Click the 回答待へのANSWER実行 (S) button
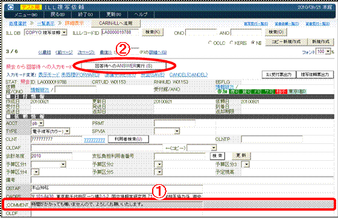 (124, 66)
